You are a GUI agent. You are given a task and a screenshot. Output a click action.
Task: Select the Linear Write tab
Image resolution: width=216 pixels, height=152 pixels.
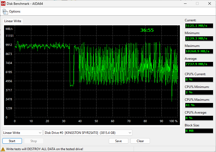13,21
